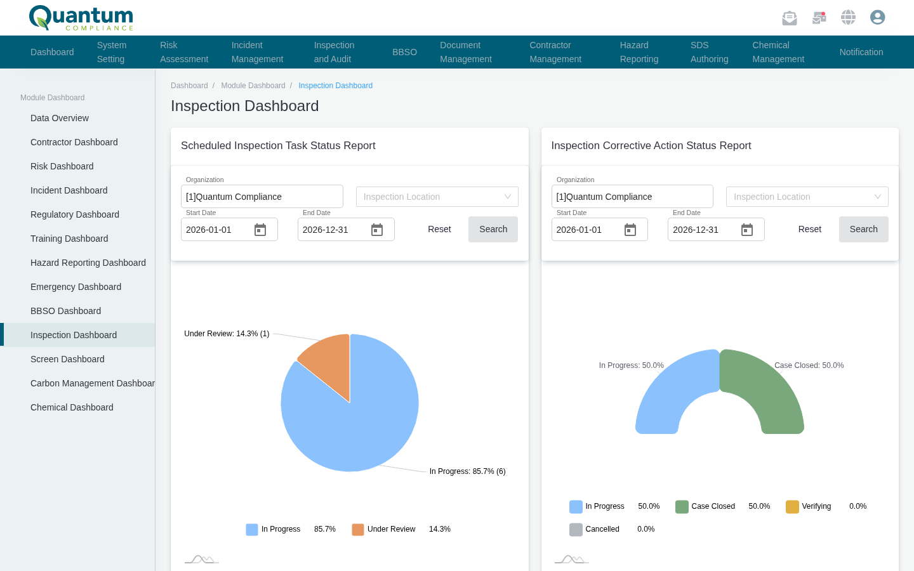Open the mail inbox icon in header
Screen dimensions: 914x571
(x=789, y=18)
